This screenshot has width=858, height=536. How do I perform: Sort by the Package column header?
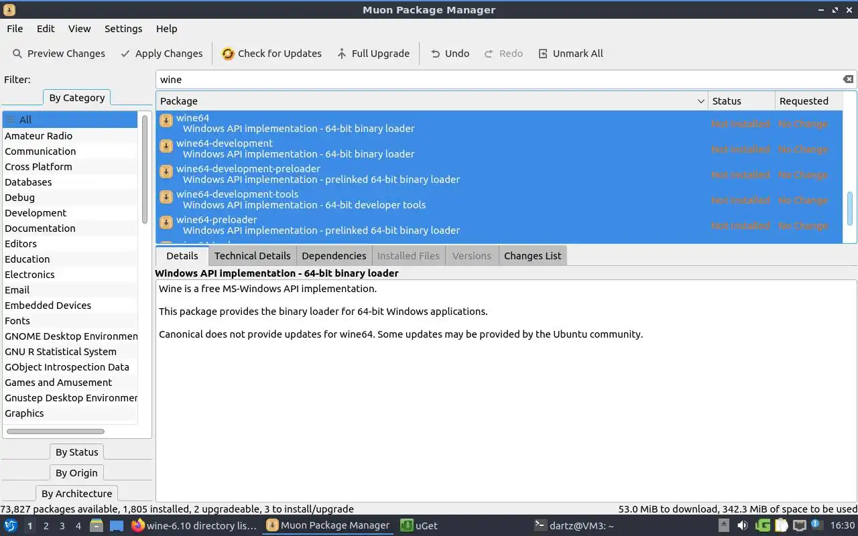click(x=432, y=101)
